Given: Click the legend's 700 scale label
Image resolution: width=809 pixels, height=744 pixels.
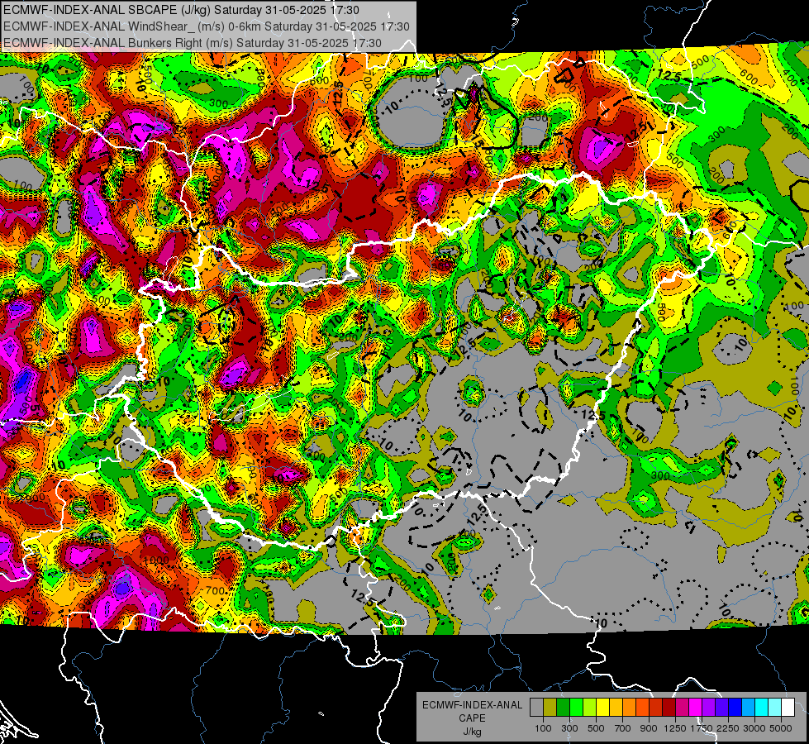Looking at the screenshot, I should (622, 728).
